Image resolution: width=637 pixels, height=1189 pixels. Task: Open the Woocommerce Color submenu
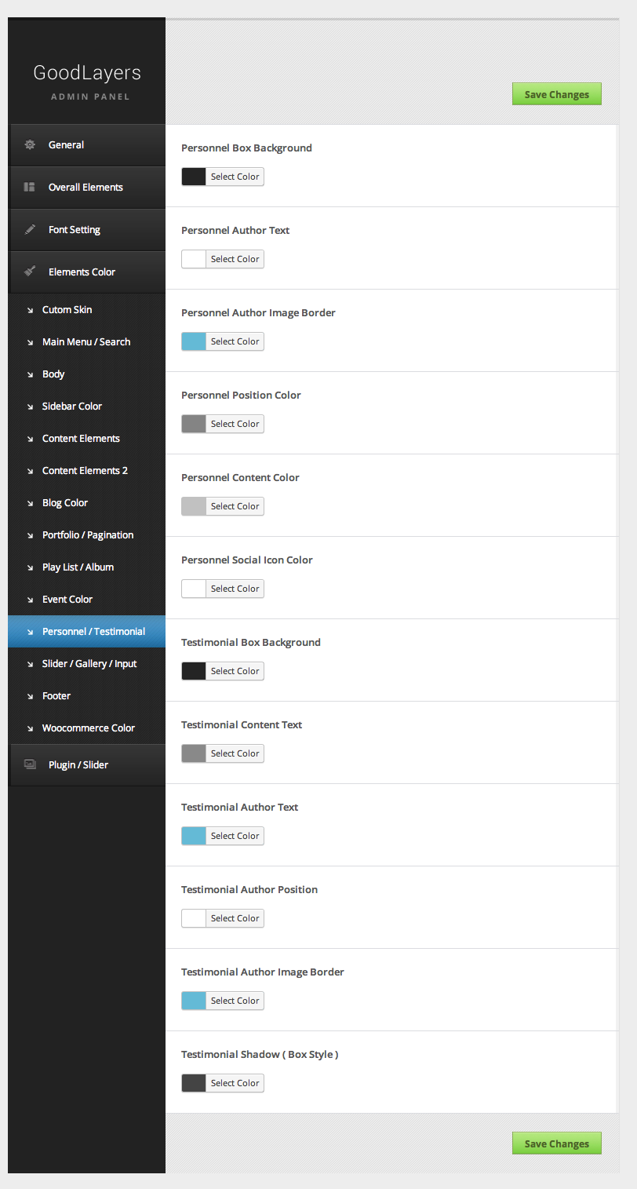[x=89, y=728]
